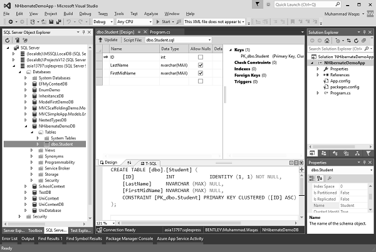The image size is (376, 252).
Task: Click Save All icon in main toolbar
Action: pos(58,22)
